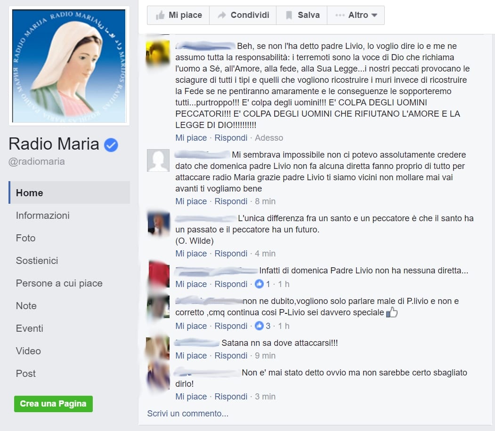Open Persone a cui piace list
This screenshot has width=495, height=431.
click(x=59, y=283)
